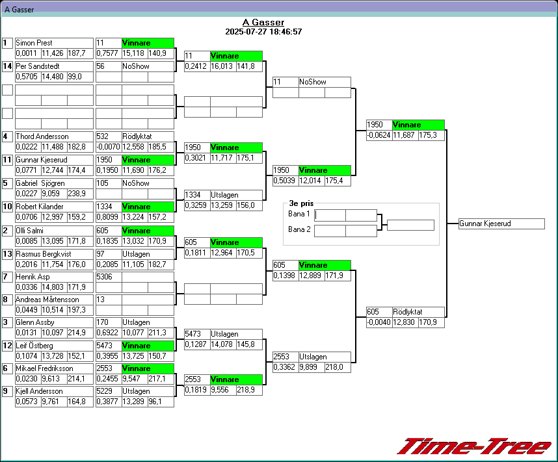
Task: Select the final winner field Gunnar Kjeserud
Action: (x=501, y=224)
